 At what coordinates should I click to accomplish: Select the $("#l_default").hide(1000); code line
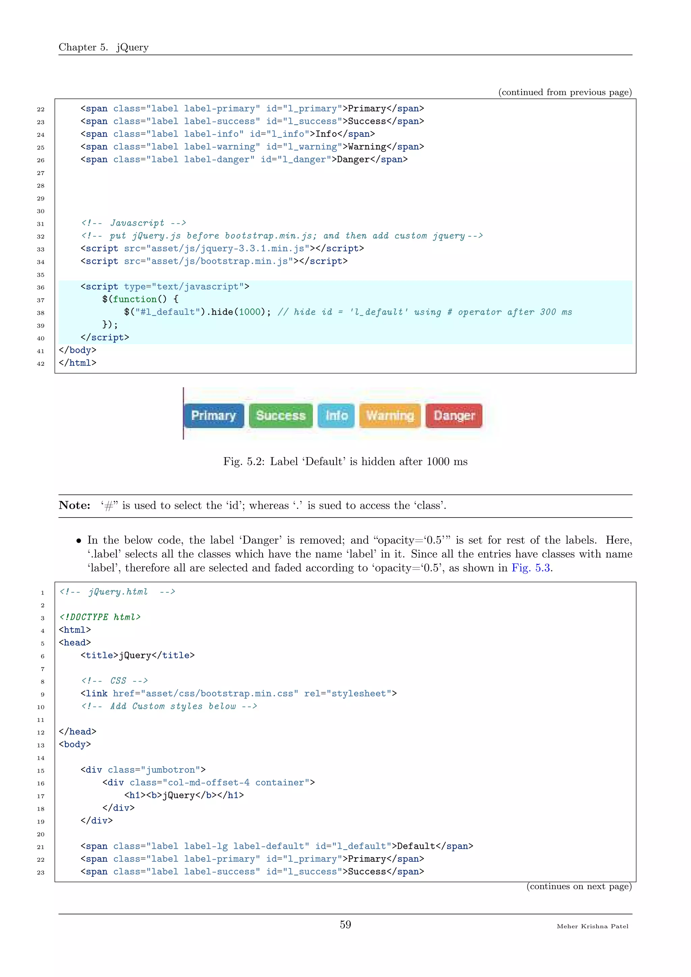pyautogui.click(x=197, y=312)
